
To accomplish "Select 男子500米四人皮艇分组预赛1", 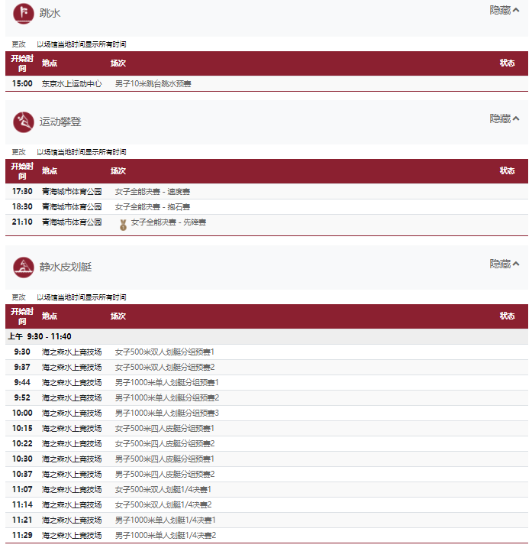I will click(165, 459).
